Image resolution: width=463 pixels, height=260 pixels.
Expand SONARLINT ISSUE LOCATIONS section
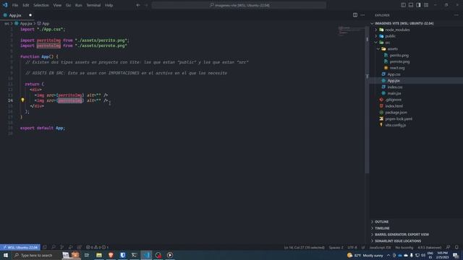click(x=398, y=240)
